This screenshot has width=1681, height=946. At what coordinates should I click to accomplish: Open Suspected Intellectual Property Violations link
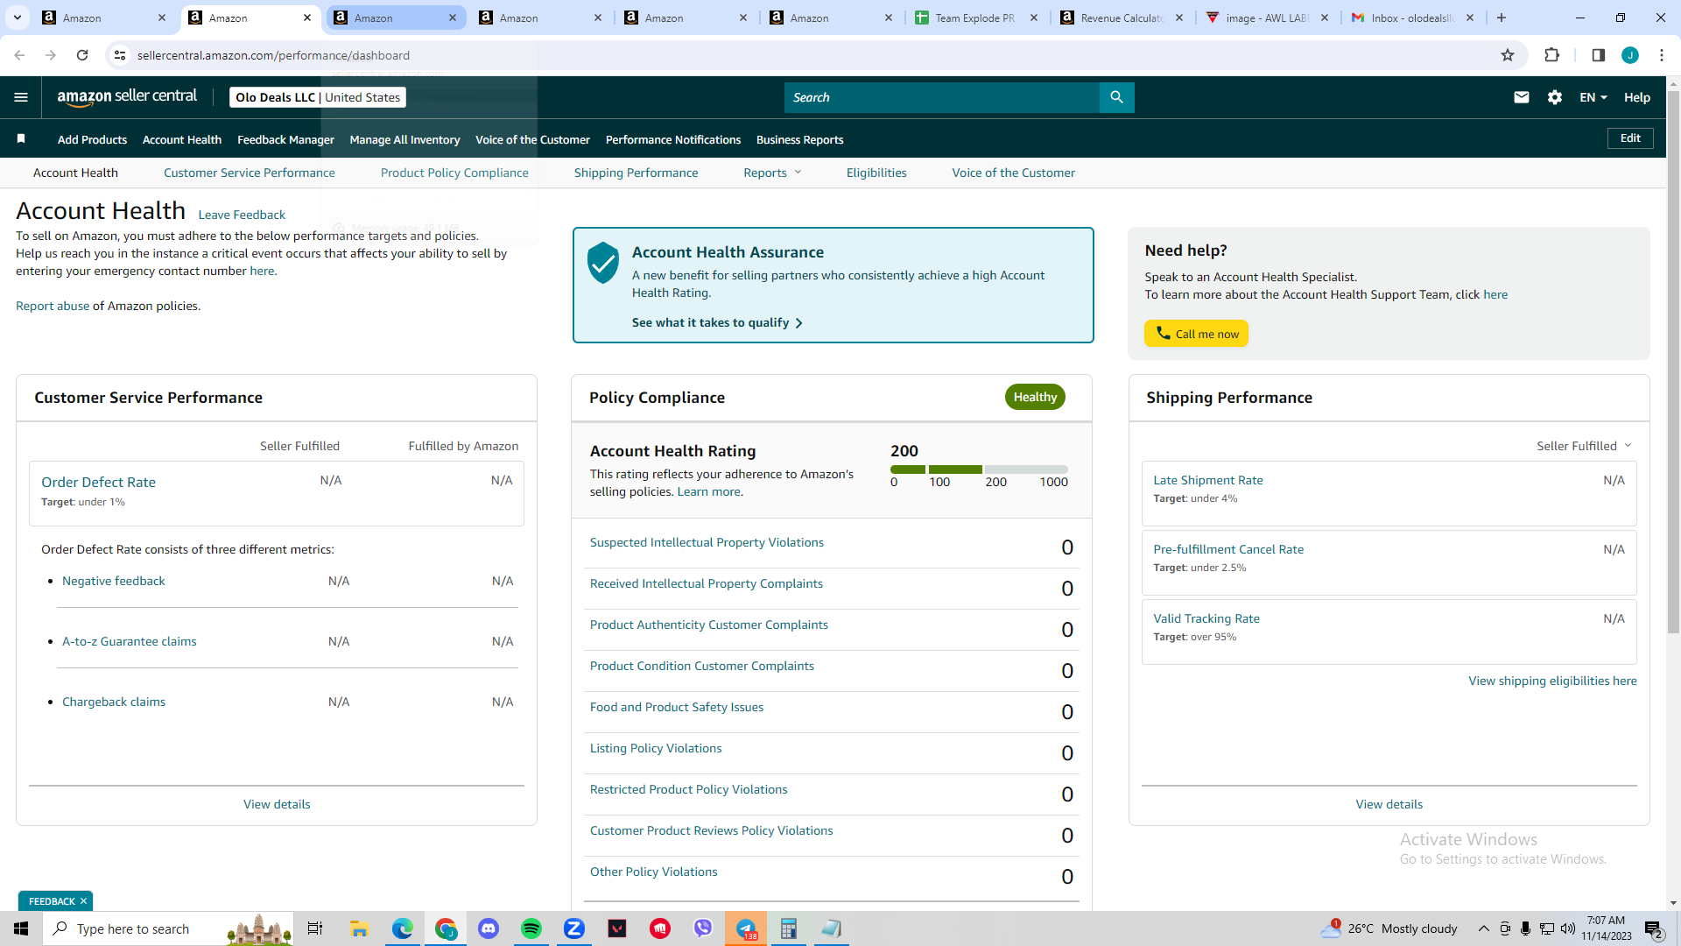coord(707,542)
